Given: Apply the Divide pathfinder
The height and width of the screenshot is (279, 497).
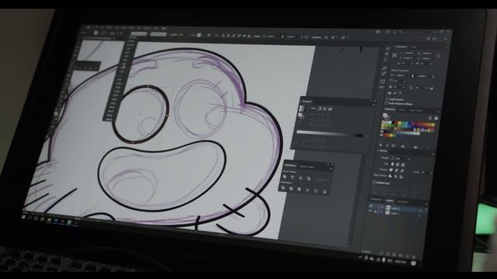Looking at the screenshot, I should 283,188.
